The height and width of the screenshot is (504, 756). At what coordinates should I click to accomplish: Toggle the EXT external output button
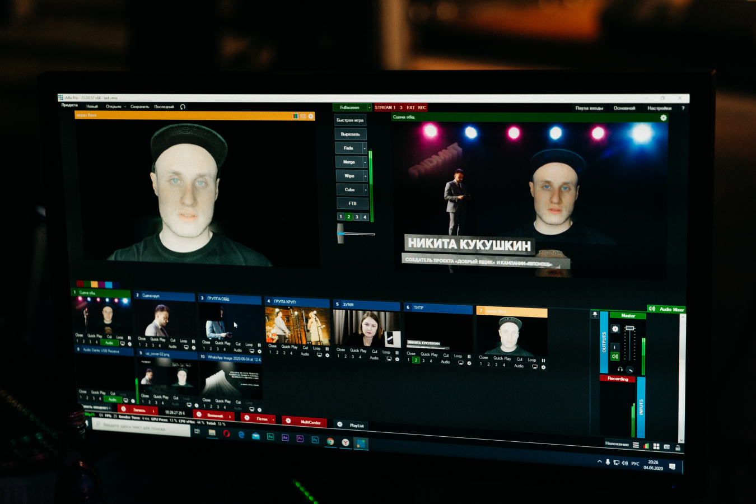410,108
